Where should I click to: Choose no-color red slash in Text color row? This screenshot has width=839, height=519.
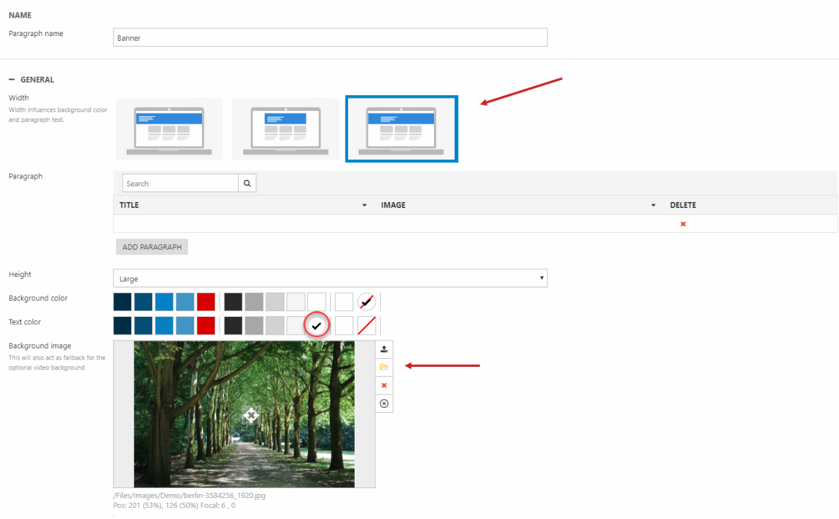(x=366, y=325)
